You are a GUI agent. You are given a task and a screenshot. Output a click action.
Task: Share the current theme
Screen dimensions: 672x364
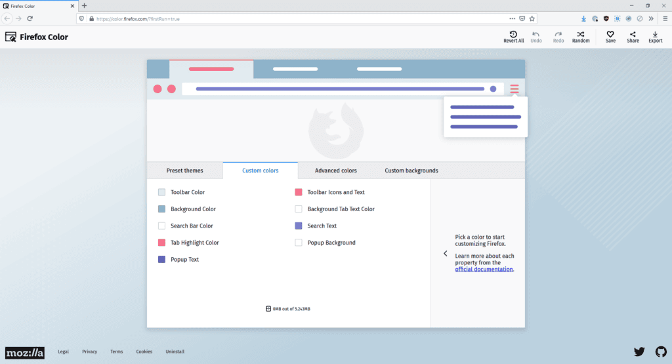(633, 37)
